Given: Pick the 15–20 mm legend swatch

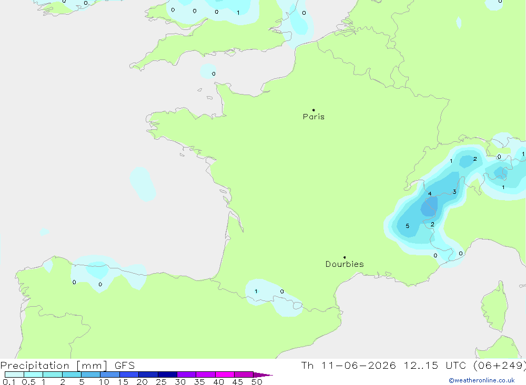Looking at the screenshot, I should (x=129, y=374).
